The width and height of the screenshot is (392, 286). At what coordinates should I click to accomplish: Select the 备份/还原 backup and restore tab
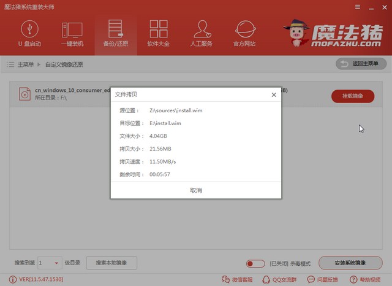click(x=115, y=34)
